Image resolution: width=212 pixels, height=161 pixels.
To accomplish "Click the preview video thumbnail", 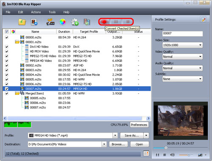I will (181, 121).
